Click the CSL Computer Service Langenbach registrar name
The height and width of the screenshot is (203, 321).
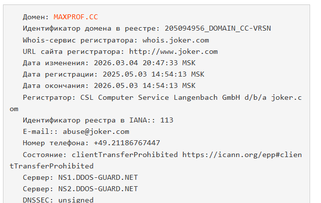(x=166, y=97)
